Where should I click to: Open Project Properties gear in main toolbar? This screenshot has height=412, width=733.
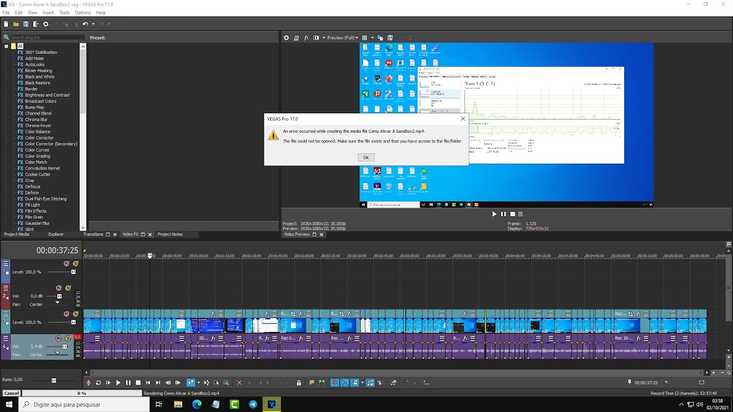pos(46,24)
